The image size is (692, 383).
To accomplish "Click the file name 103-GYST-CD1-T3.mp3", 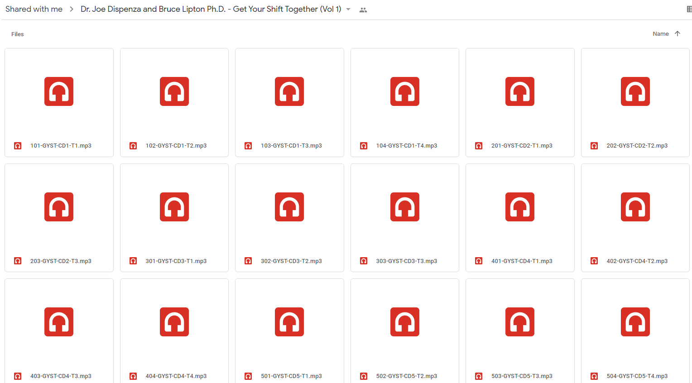I will pos(291,146).
